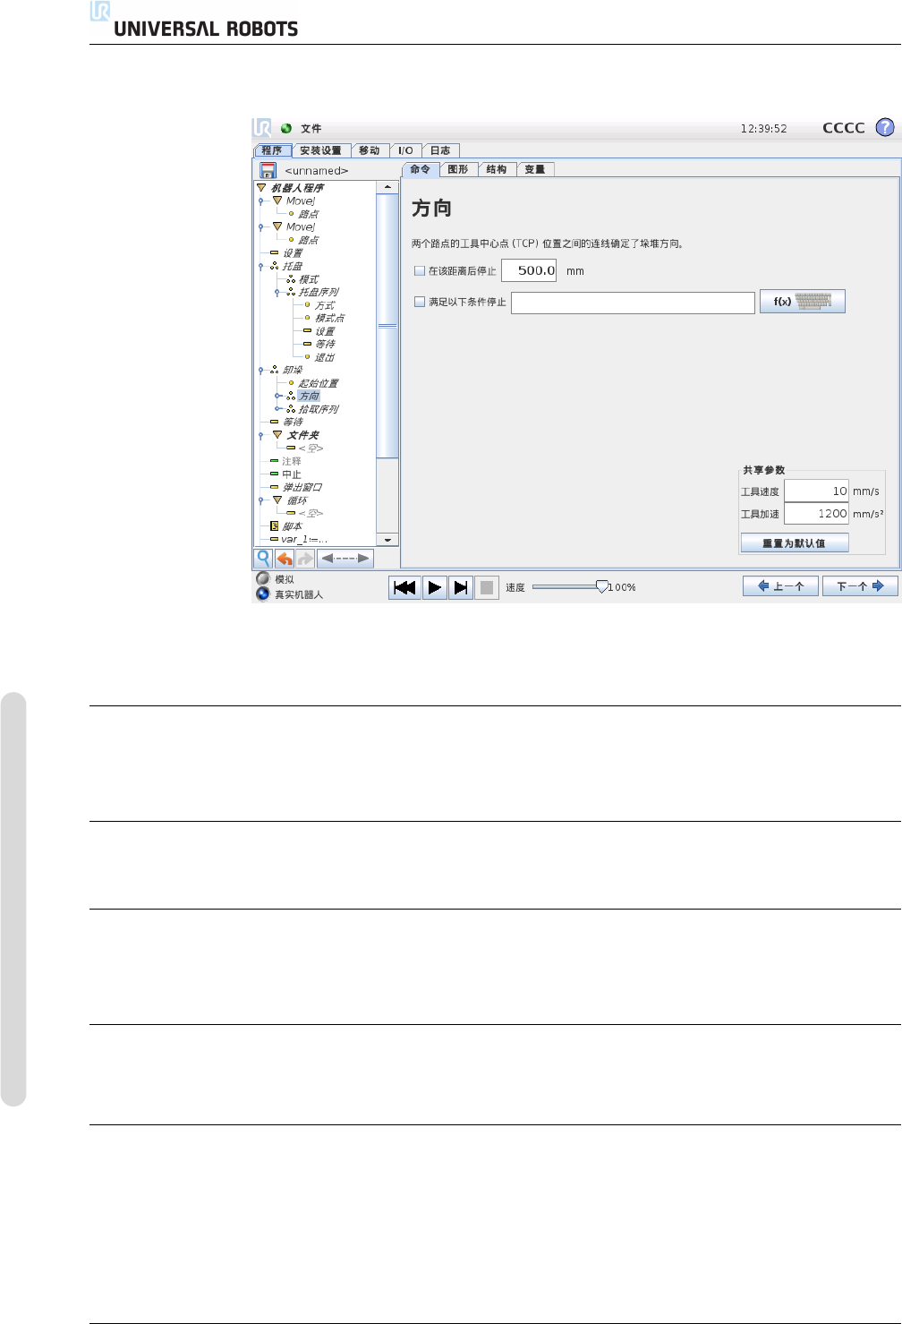
Task: Click the 500.0 mm distance field
Action: pyautogui.click(x=529, y=270)
